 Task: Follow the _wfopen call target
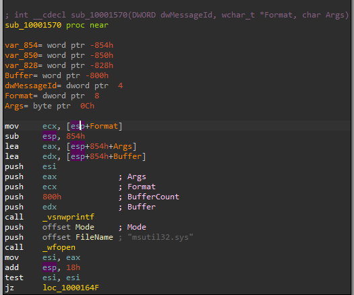tap(59, 247)
